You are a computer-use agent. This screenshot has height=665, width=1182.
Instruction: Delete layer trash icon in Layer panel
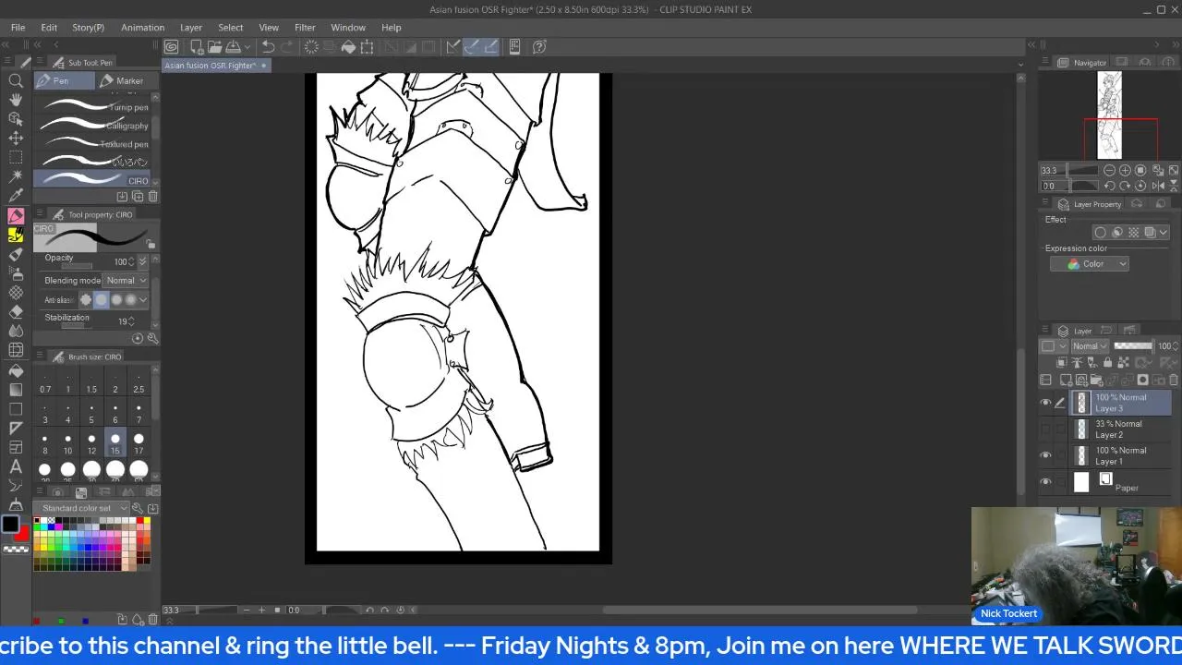(1174, 380)
